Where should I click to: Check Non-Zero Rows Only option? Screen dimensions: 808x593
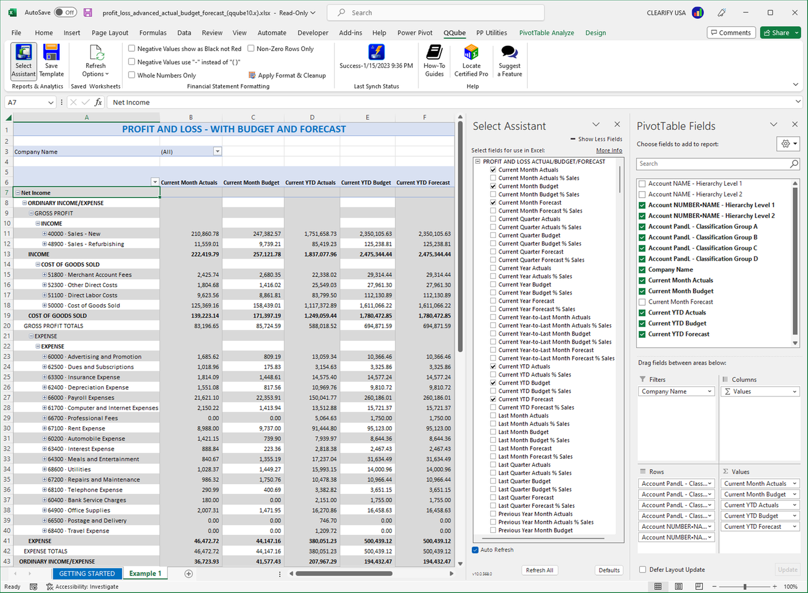point(250,48)
